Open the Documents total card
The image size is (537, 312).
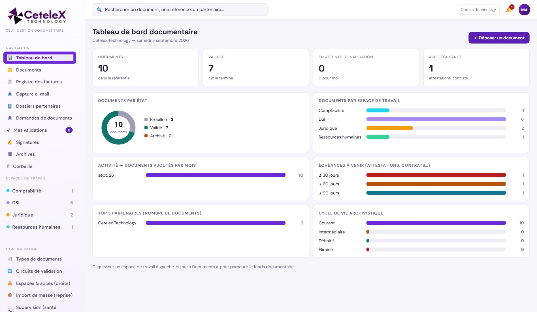coord(145,68)
